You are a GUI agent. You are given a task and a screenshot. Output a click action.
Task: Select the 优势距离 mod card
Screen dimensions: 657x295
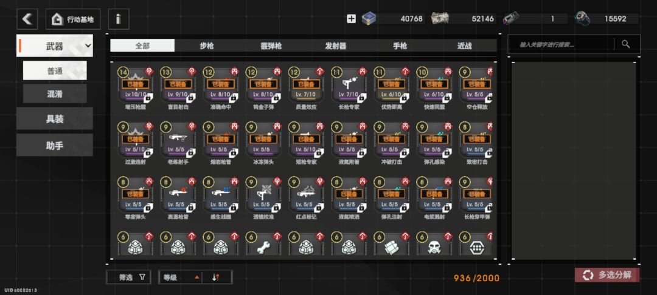coord(392,88)
